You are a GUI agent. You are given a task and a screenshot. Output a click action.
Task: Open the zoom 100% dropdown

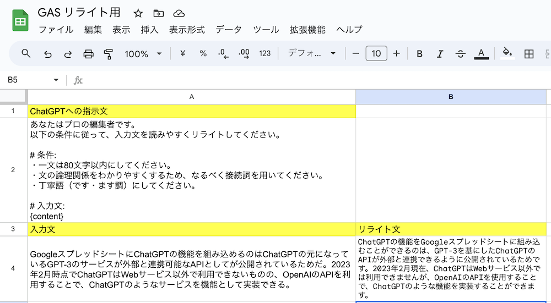143,54
